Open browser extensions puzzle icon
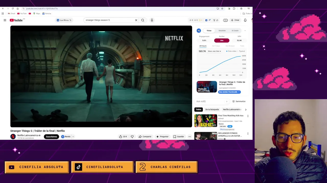 (x=234, y=8)
